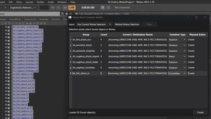Screen dimensions: 211x119
Task: Toggle checkbox for sfx_cageboy_attack_shake_02
Action: (6, 47)
